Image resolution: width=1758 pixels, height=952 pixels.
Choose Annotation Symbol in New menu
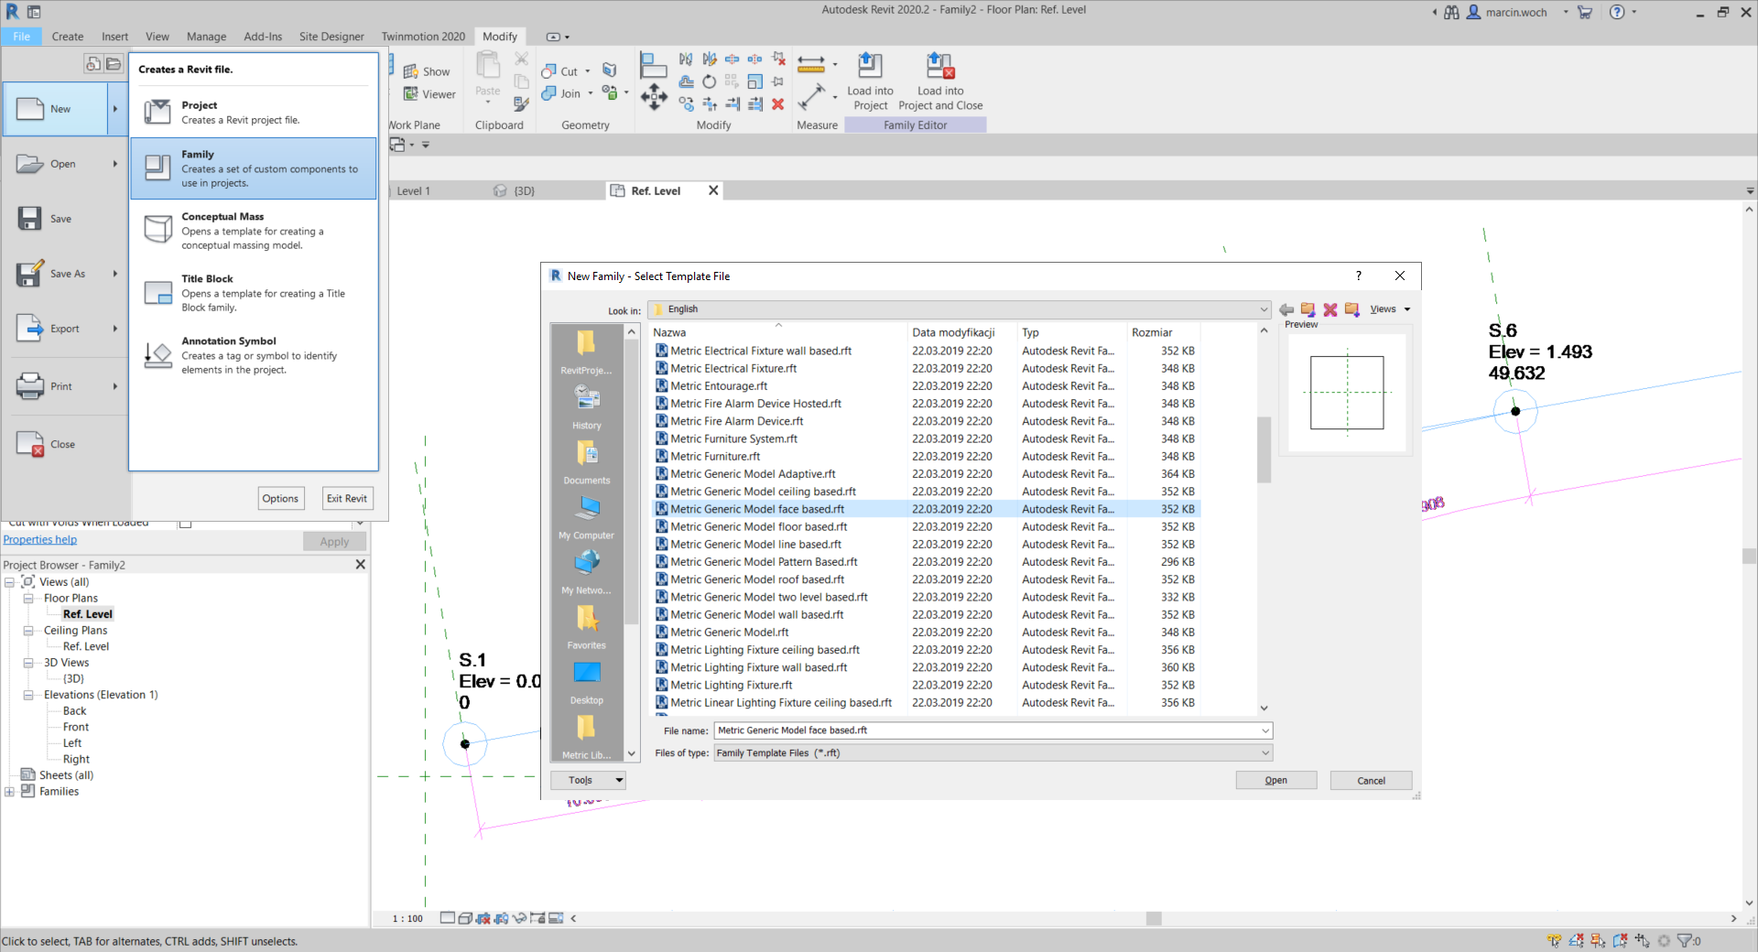pos(254,355)
